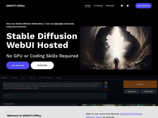This screenshot has width=158, height=118.
Task: Switch to the img2img tab
Action: coord(14,78)
